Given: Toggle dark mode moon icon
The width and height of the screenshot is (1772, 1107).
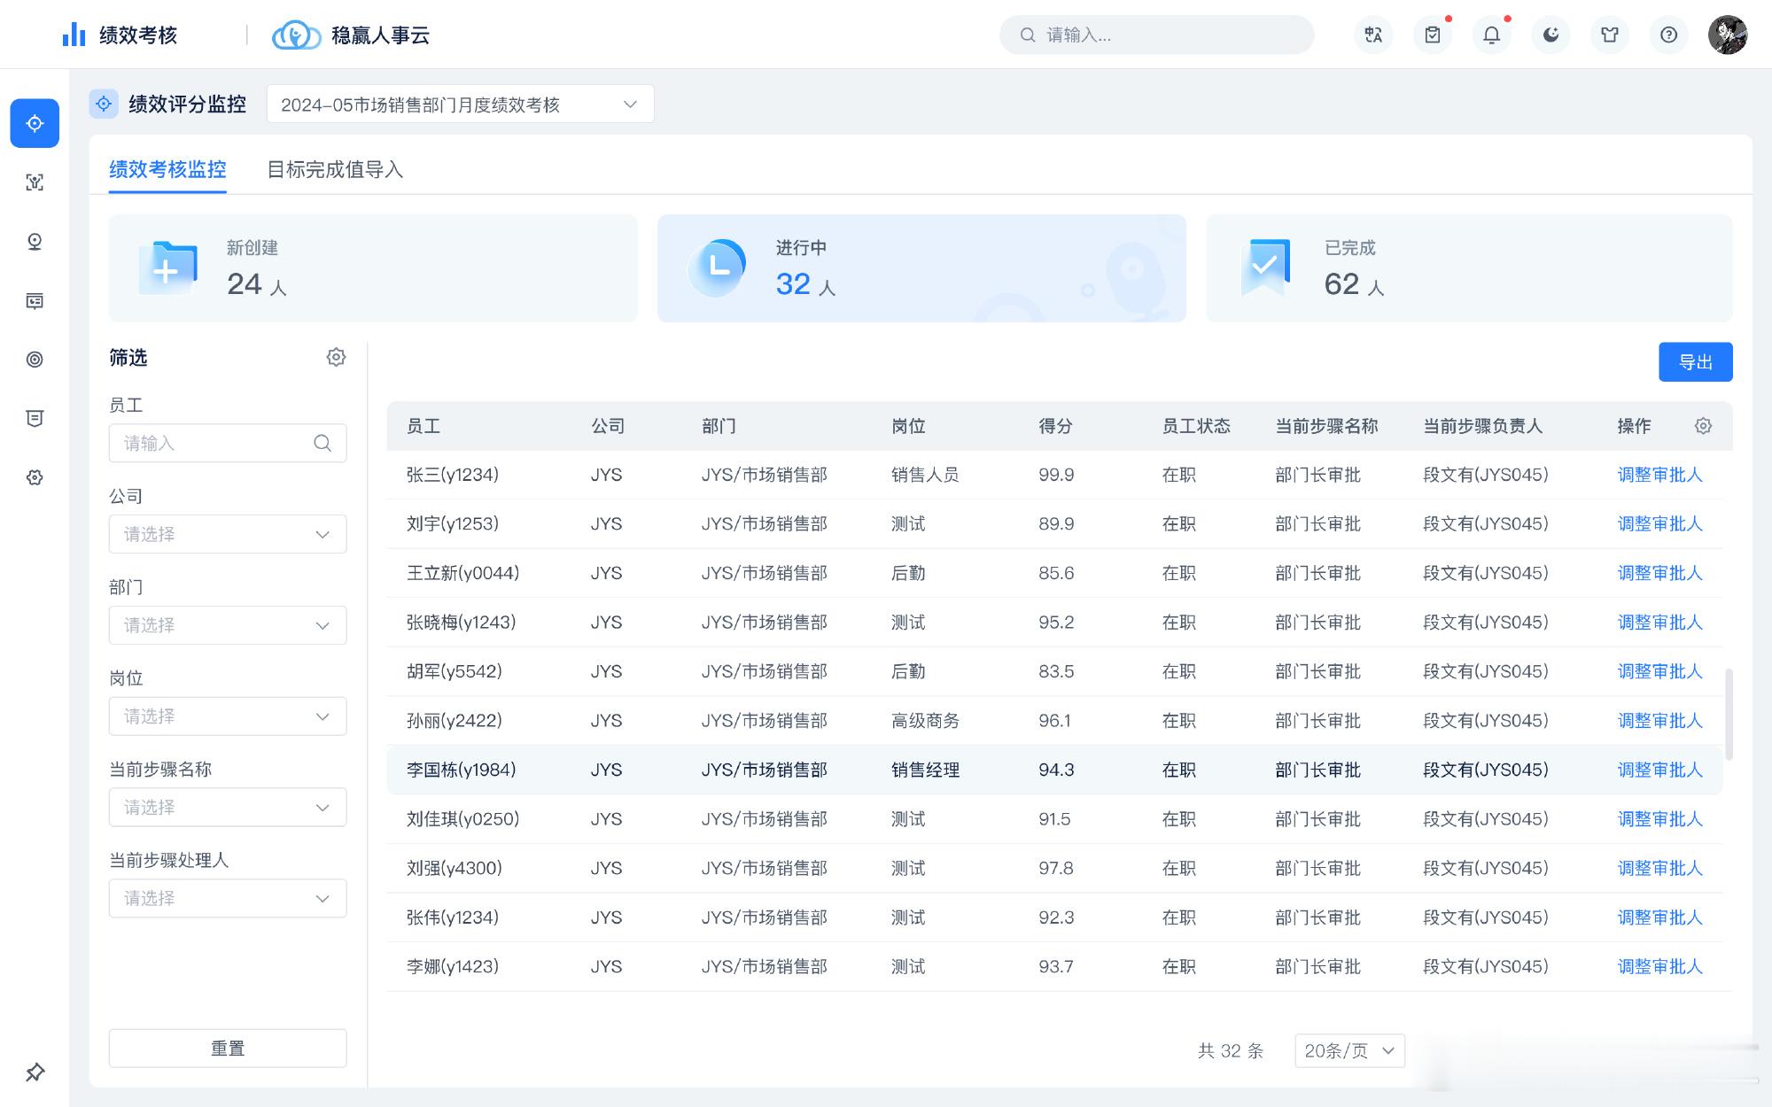Looking at the screenshot, I should tap(1550, 35).
